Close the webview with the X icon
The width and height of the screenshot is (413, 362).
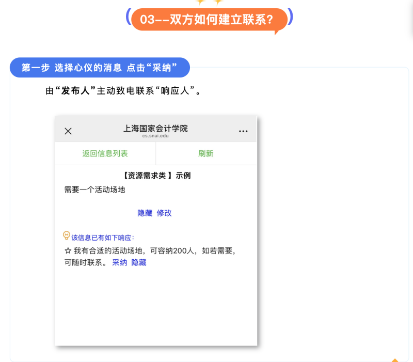(x=68, y=131)
